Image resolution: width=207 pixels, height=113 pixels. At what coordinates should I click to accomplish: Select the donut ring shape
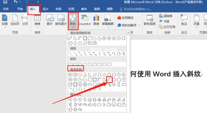click(80, 84)
